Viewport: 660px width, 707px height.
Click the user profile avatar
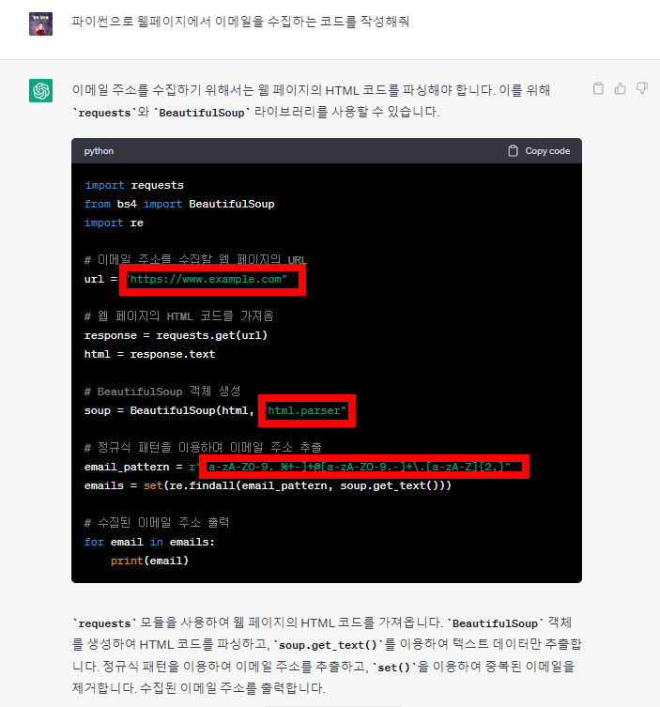[x=41, y=23]
